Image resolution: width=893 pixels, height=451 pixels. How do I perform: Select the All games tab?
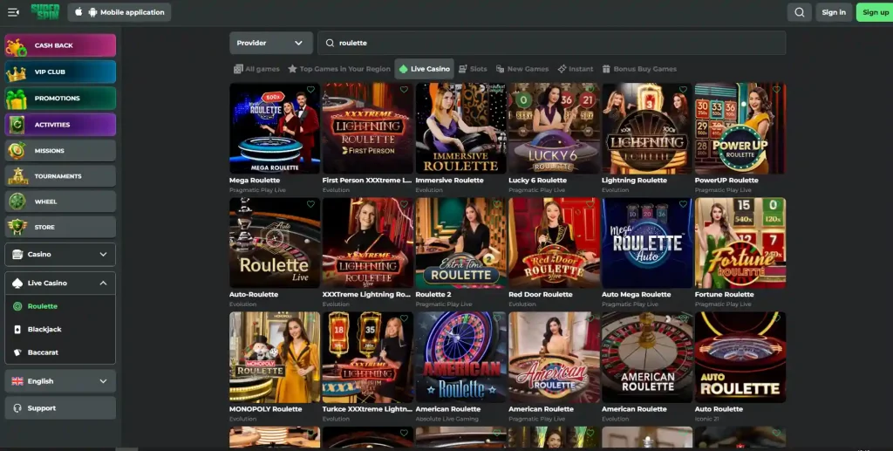pyautogui.click(x=256, y=69)
